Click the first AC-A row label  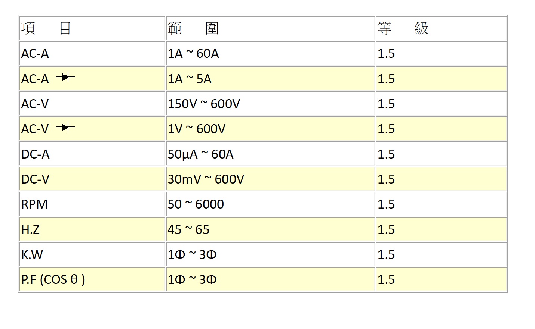(x=35, y=54)
